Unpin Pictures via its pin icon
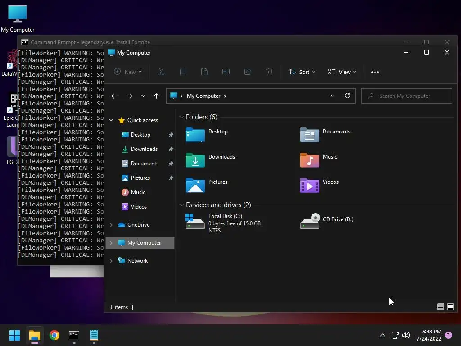 point(171,178)
